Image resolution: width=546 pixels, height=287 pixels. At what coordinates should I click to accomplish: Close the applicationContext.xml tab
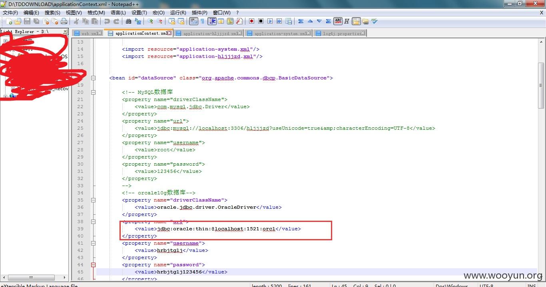coord(169,33)
